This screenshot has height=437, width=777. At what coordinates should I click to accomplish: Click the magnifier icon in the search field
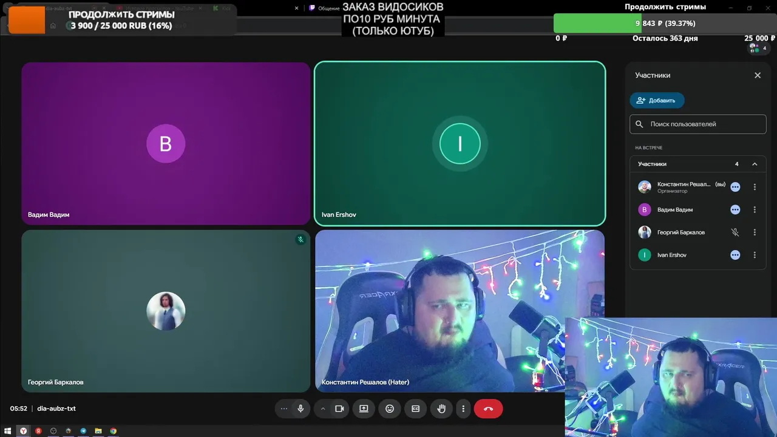coord(639,124)
